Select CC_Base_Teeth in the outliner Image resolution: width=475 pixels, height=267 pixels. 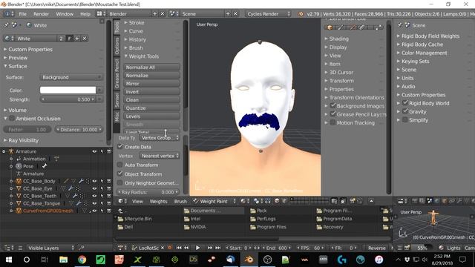click(39, 196)
